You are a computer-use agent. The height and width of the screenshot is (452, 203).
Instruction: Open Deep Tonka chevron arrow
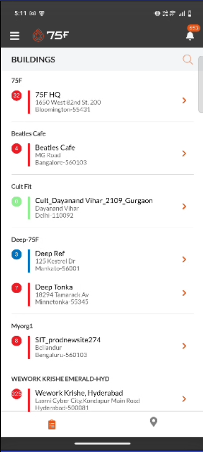tap(184, 293)
